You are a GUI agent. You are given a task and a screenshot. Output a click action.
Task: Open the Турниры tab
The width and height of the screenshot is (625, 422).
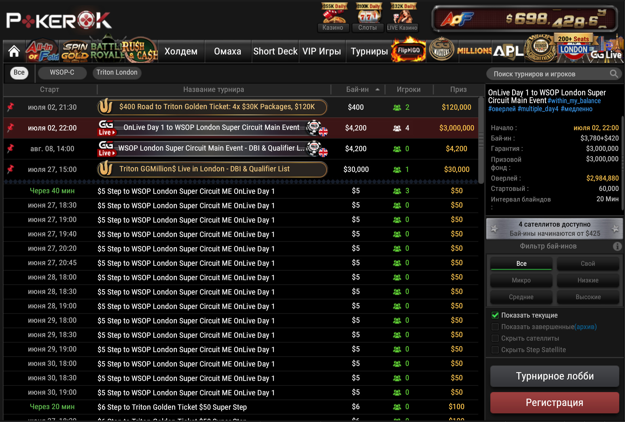[x=369, y=51]
